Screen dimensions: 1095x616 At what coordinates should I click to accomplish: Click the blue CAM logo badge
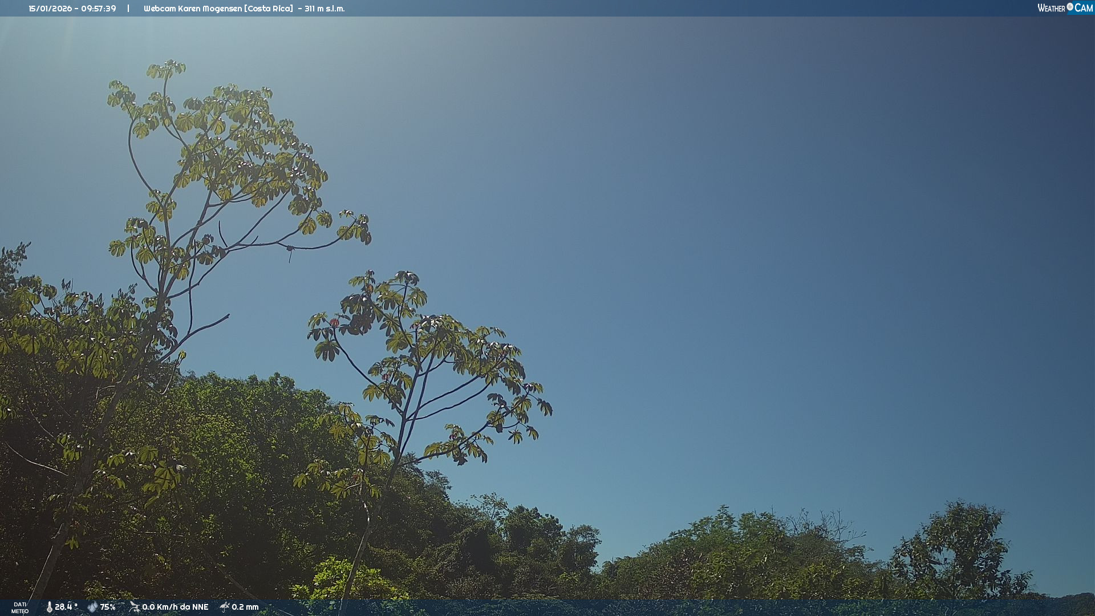pyautogui.click(x=1084, y=8)
